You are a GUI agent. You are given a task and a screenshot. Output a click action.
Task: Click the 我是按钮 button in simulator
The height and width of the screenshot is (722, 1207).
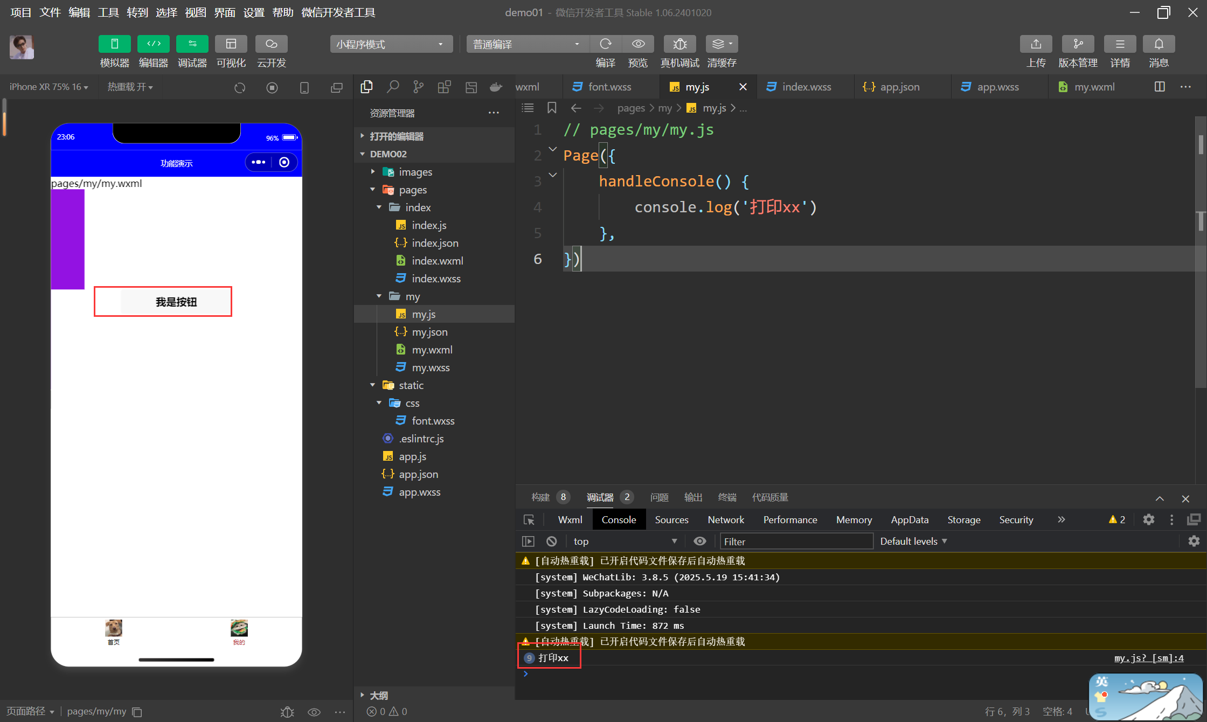[176, 302]
